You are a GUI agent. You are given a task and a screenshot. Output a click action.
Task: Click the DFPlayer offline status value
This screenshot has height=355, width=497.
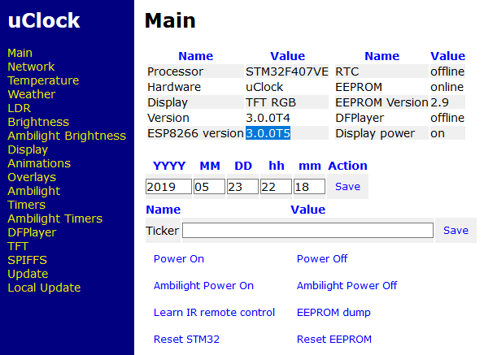coord(447,118)
